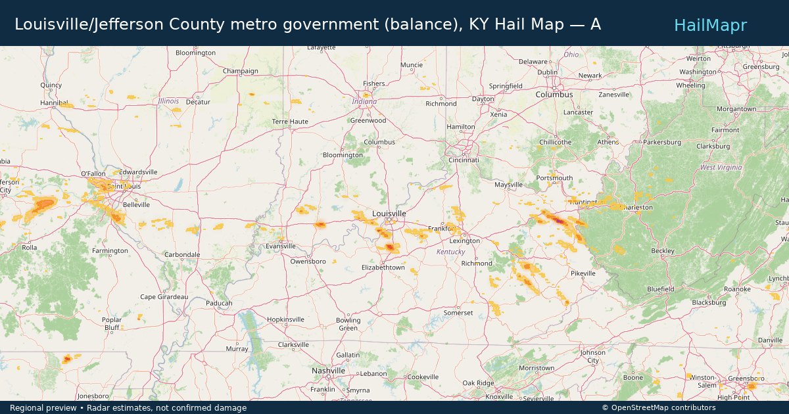Click the Elizabethtown label
This screenshot has height=414, width=789.
[x=383, y=267]
